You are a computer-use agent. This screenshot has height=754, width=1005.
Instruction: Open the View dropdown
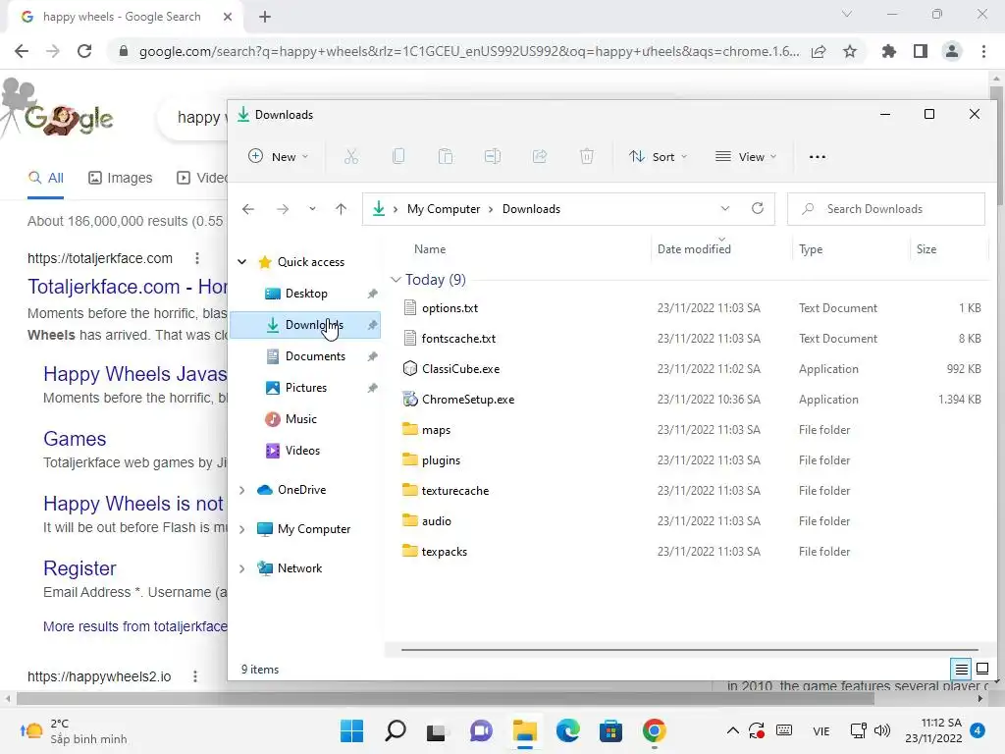point(746,156)
